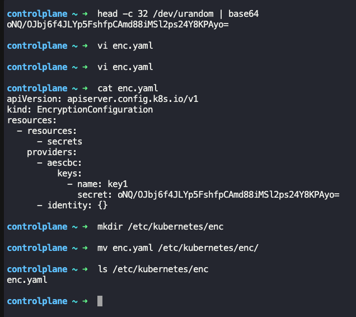
Task: Click the base64 output string under head command
Action: 118,25
